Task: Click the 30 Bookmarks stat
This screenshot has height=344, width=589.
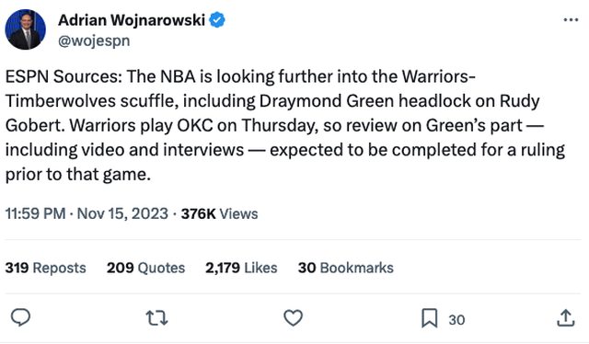Action: [x=346, y=268]
